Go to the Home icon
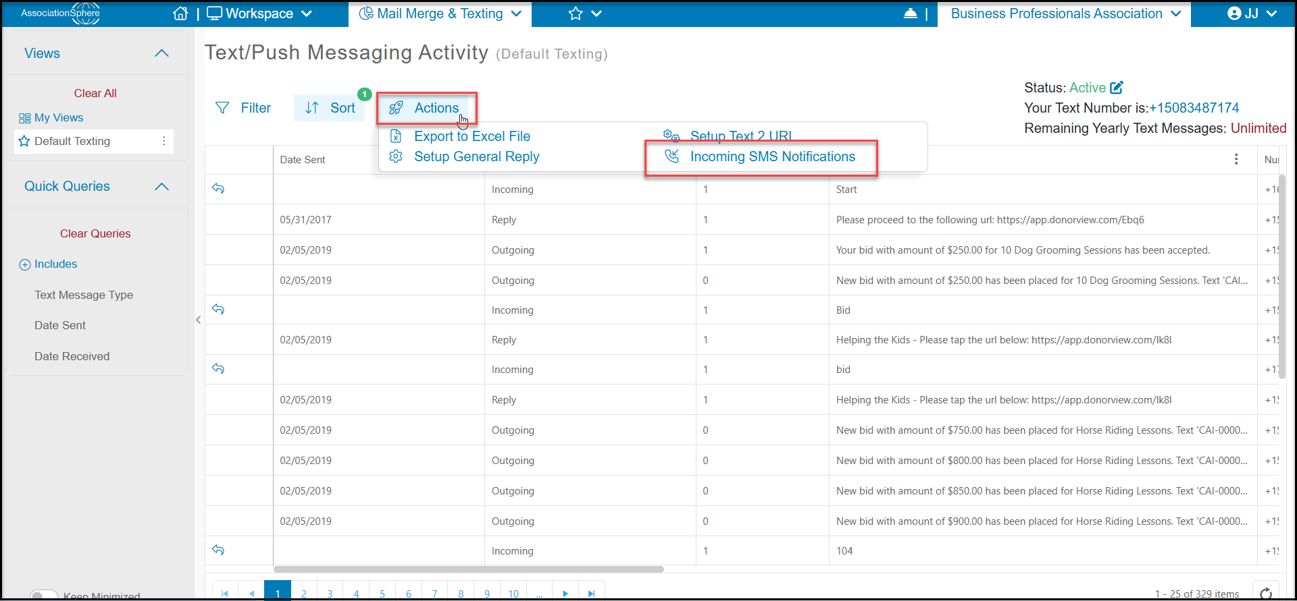 pos(180,13)
